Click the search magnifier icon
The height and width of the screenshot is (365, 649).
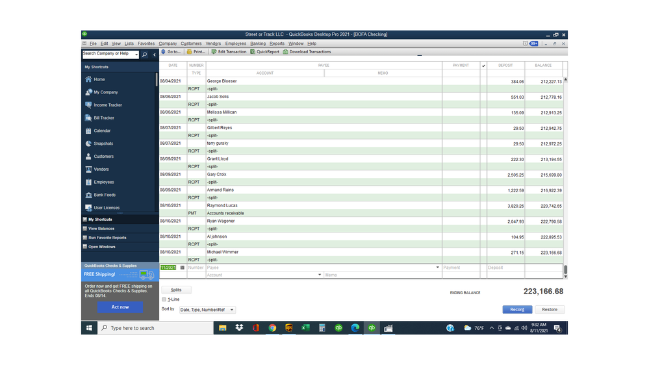[x=144, y=54]
